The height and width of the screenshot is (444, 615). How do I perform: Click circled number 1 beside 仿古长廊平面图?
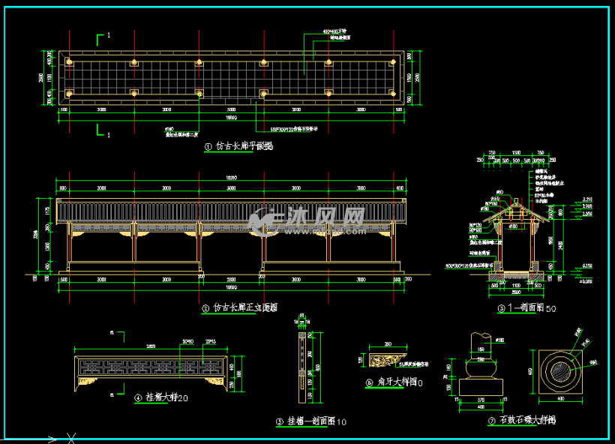(208, 148)
